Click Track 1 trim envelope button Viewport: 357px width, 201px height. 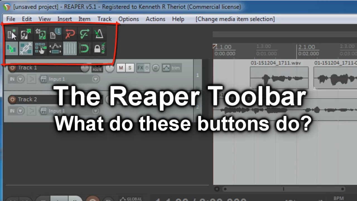click(171, 68)
